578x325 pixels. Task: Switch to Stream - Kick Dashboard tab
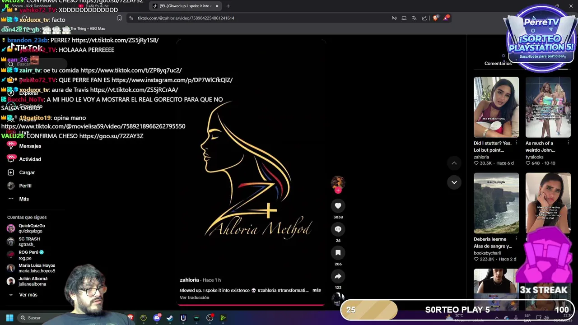[32, 6]
